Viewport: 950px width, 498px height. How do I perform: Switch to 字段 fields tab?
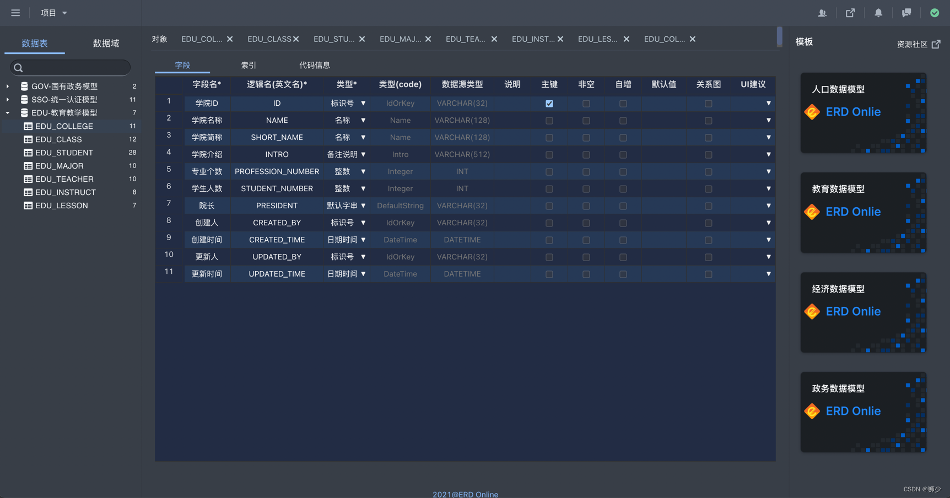pos(182,65)
